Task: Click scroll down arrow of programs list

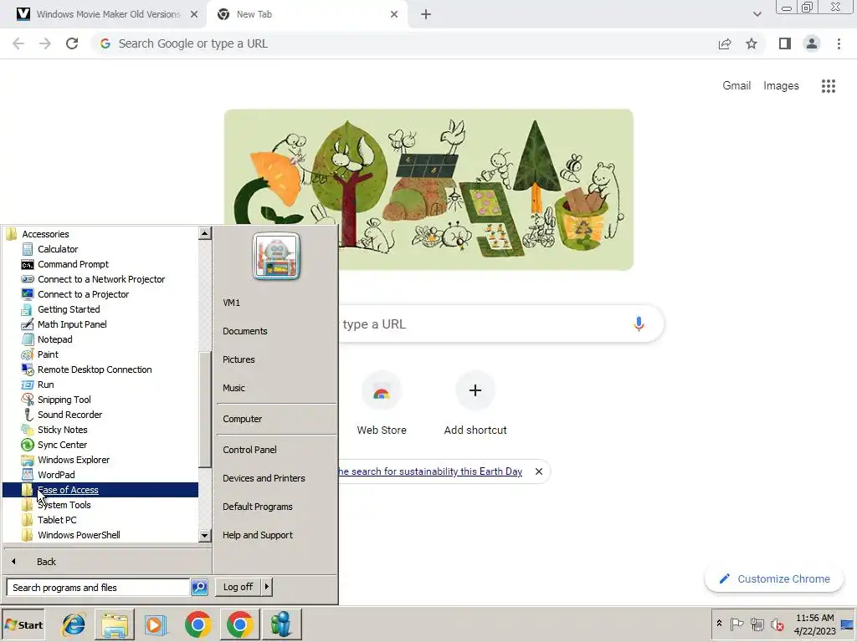Action: (x=204, y=536)
